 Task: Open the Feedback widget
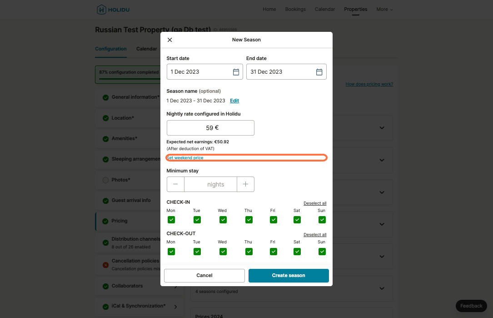471,306
